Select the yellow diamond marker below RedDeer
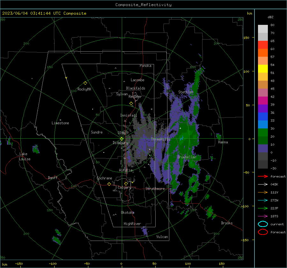Screen dimensions: 287x268 (x=131, y=104)
